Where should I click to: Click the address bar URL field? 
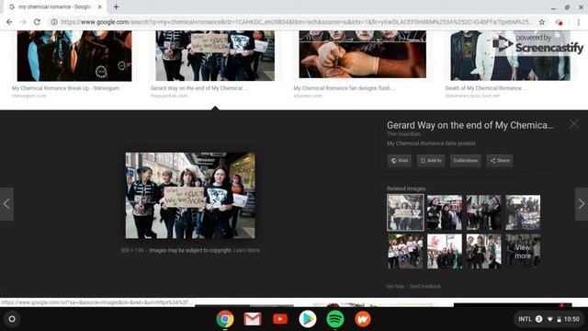coord(296,22)
